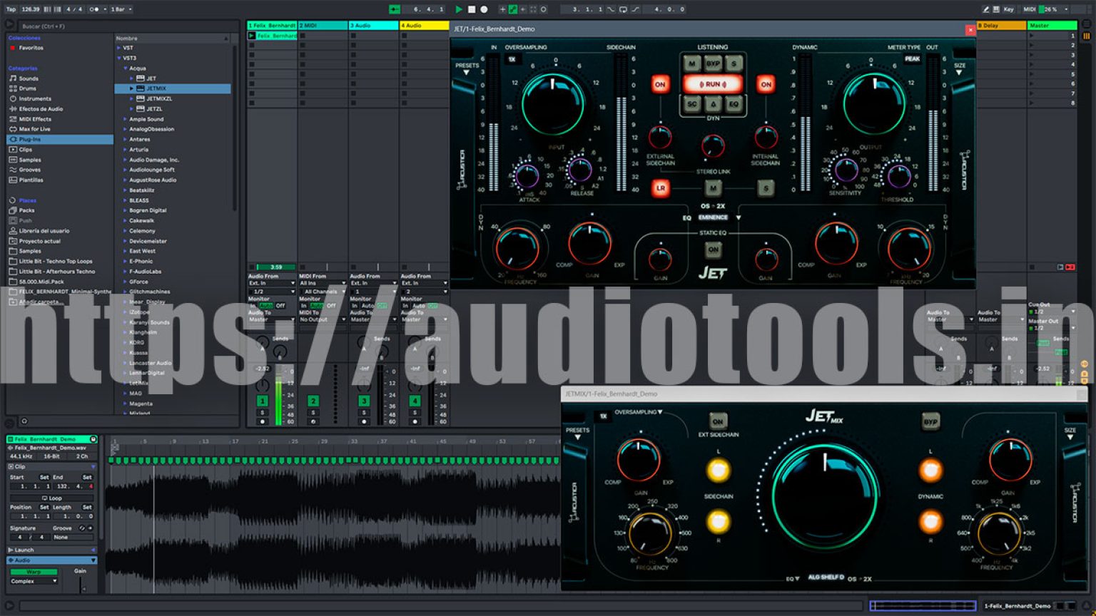The image size is (1096, 616).
Task: Click the BYP button in the JETMIX window
Action: 930,422
